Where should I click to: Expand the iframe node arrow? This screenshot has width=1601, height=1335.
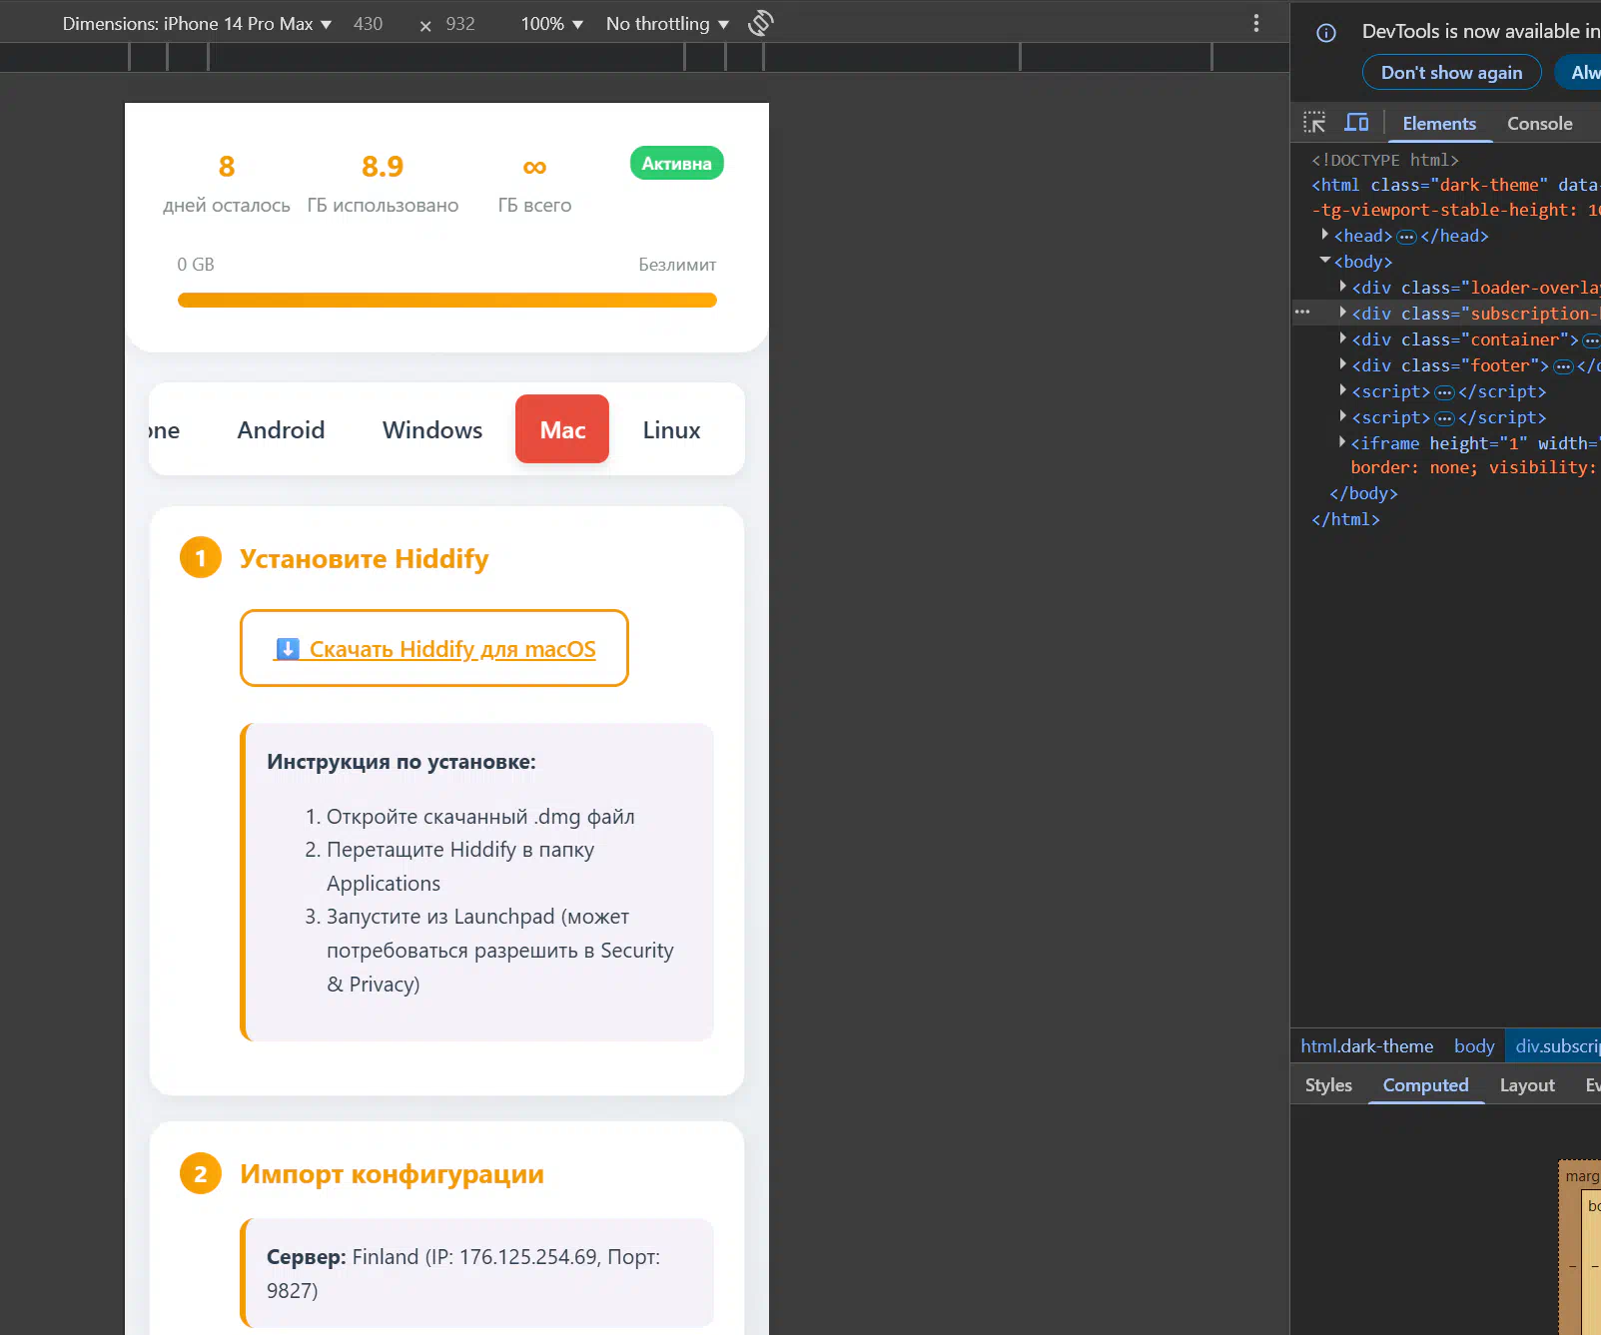coord(1343,442)
